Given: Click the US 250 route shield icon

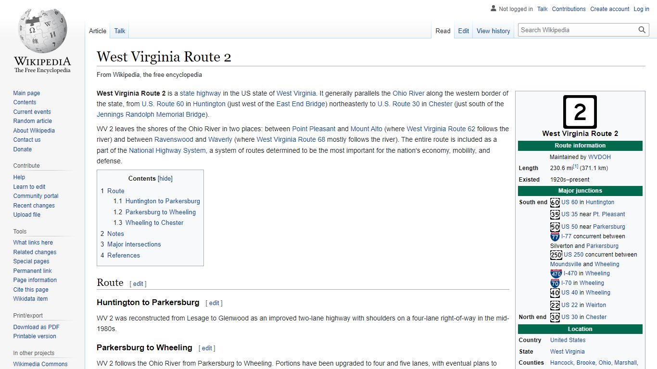Looking at the screenshot, I should point(556,255).
